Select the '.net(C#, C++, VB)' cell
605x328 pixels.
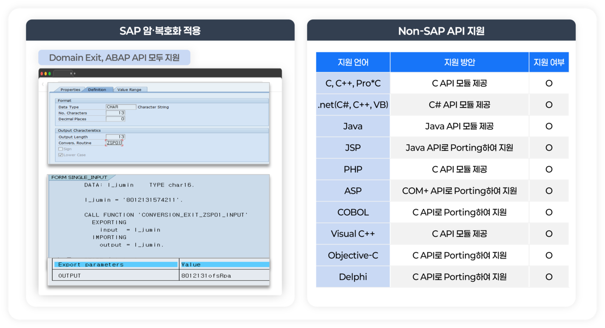pos(353,105)
